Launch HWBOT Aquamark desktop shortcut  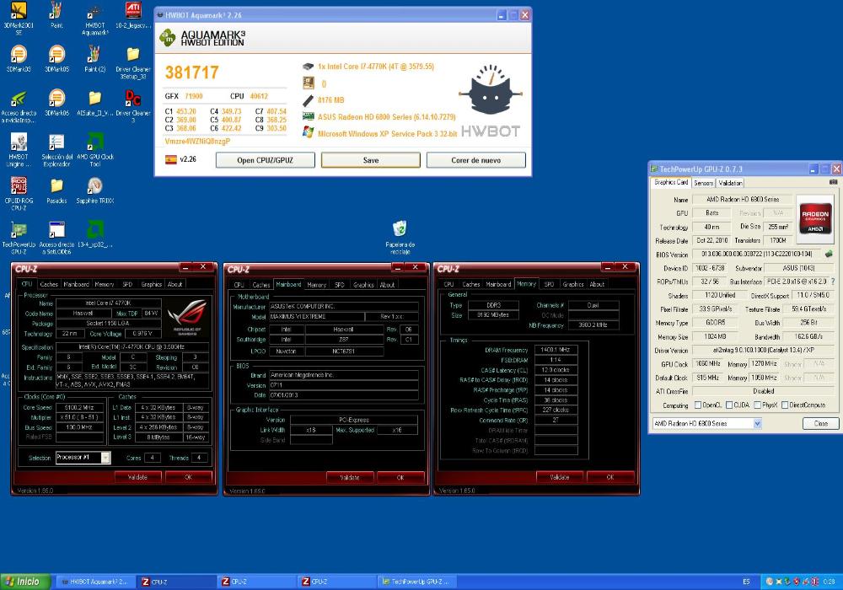pos(95,18)
